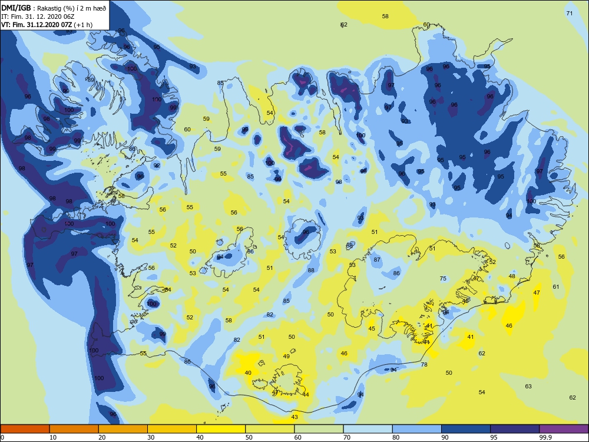Click the 10–20 orange legend swatch
The width and height of the screenshot is (589, 442).
point(74,429)
